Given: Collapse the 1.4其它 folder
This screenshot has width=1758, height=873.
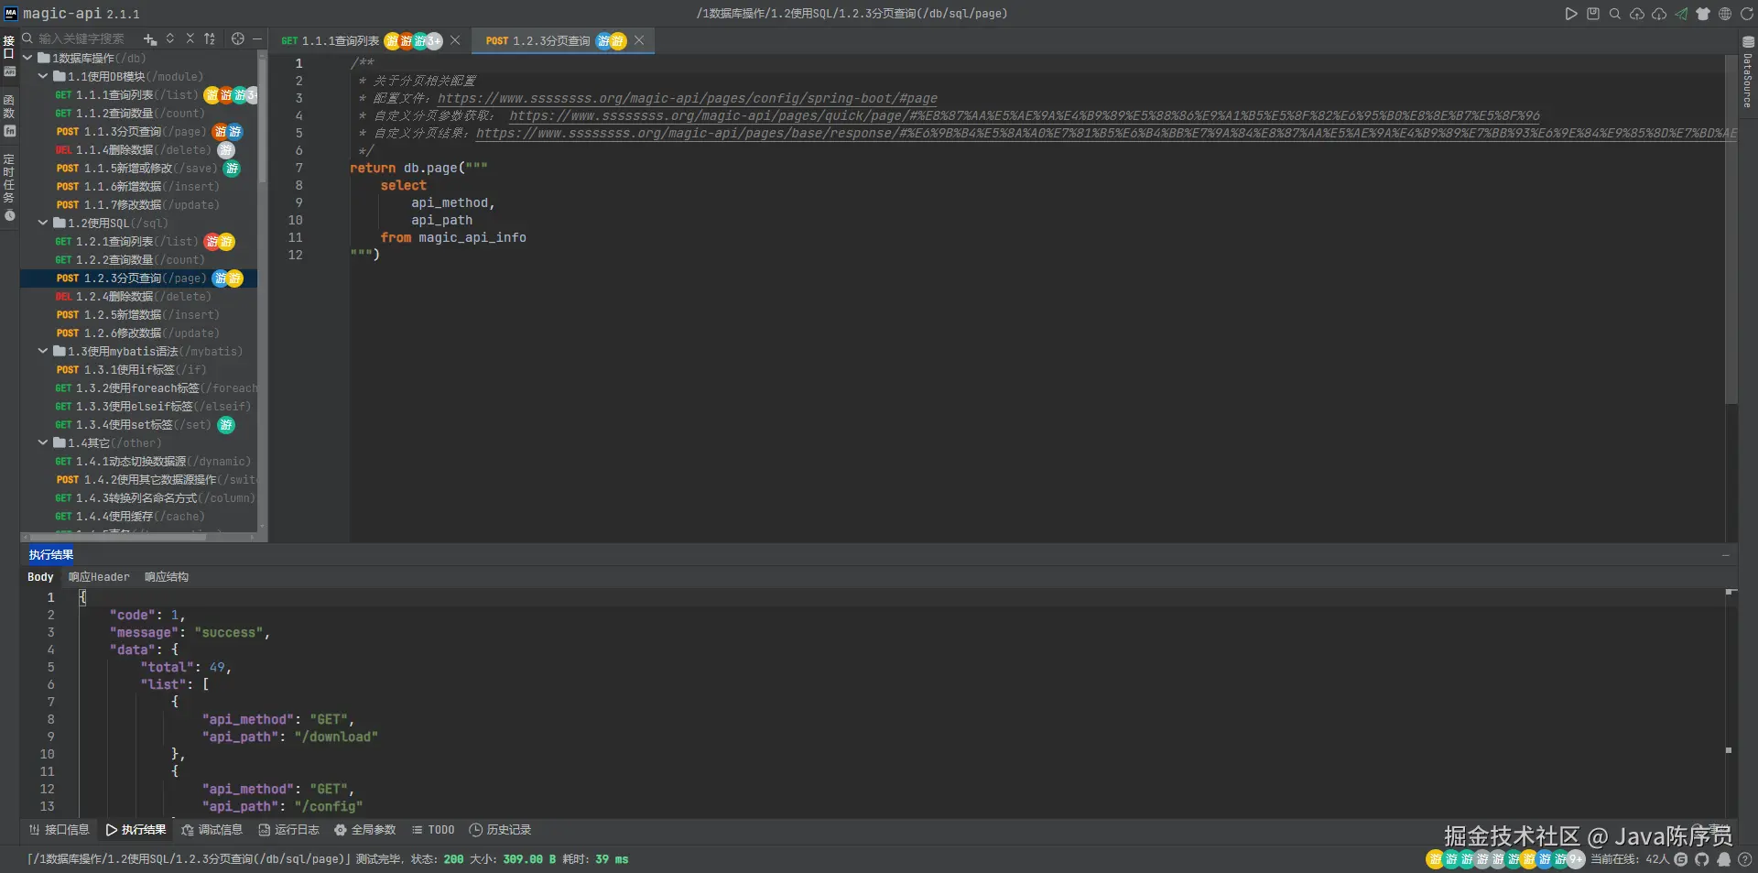Looking at the screenshot, I should tap(43, 442).
